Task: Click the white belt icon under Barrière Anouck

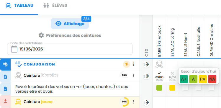Action: (x=159, y=64)
